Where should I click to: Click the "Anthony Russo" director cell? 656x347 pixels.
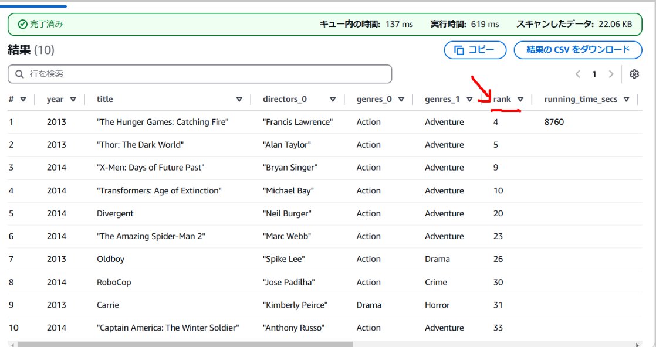[294, 328]
